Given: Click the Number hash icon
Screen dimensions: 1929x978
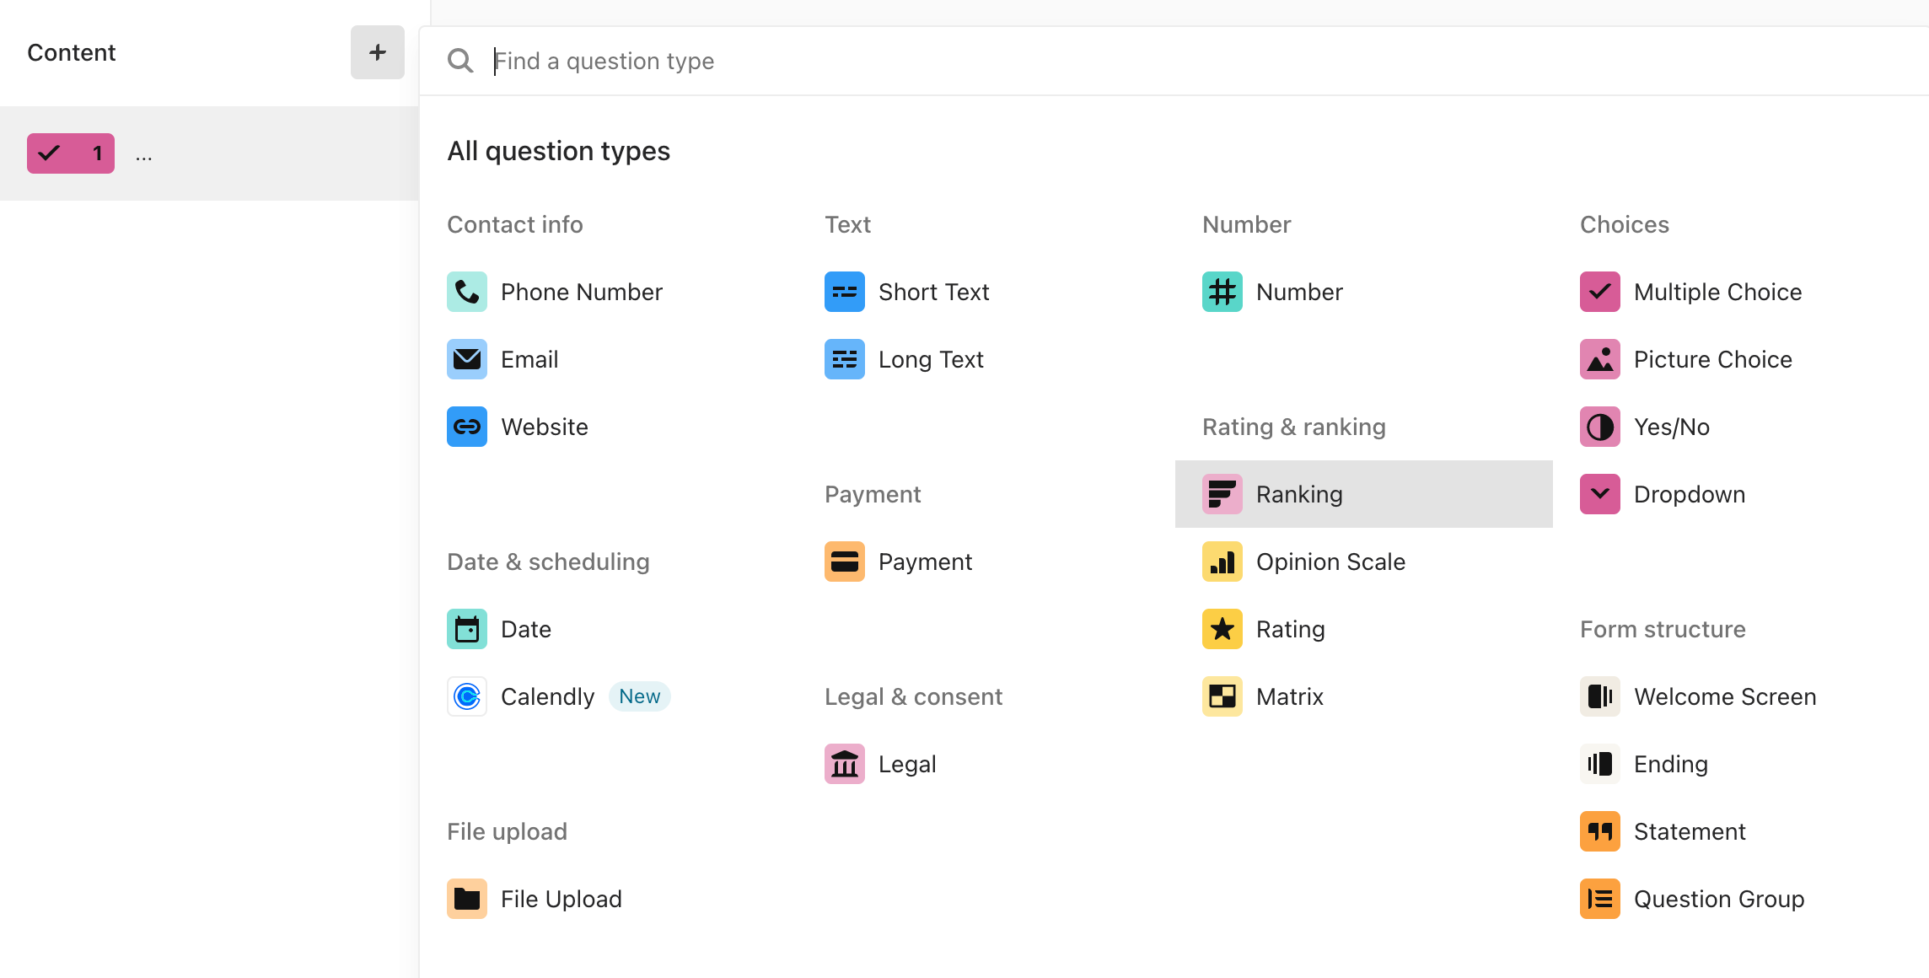Looking at the screenshot, I should [1222, 292].
